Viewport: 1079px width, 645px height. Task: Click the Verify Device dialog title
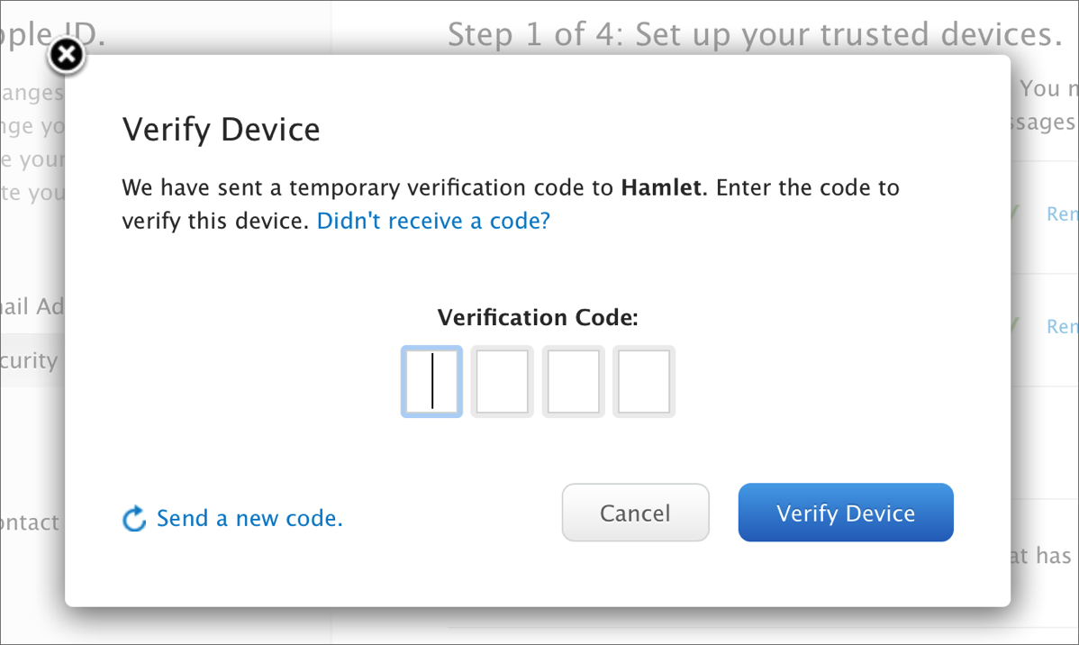coord(221,130)
